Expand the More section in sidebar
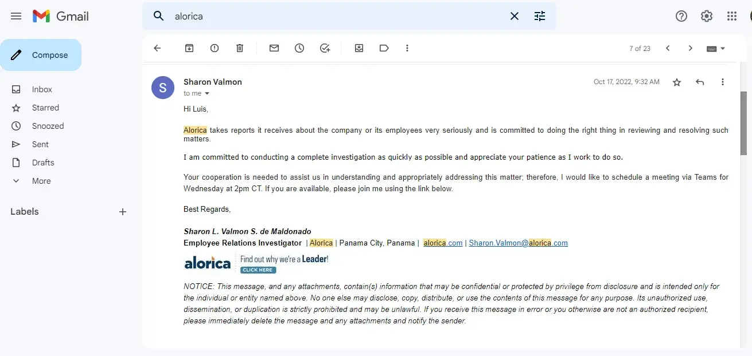The width and height of the screenshot is (752, 356). tap(41, 181)
